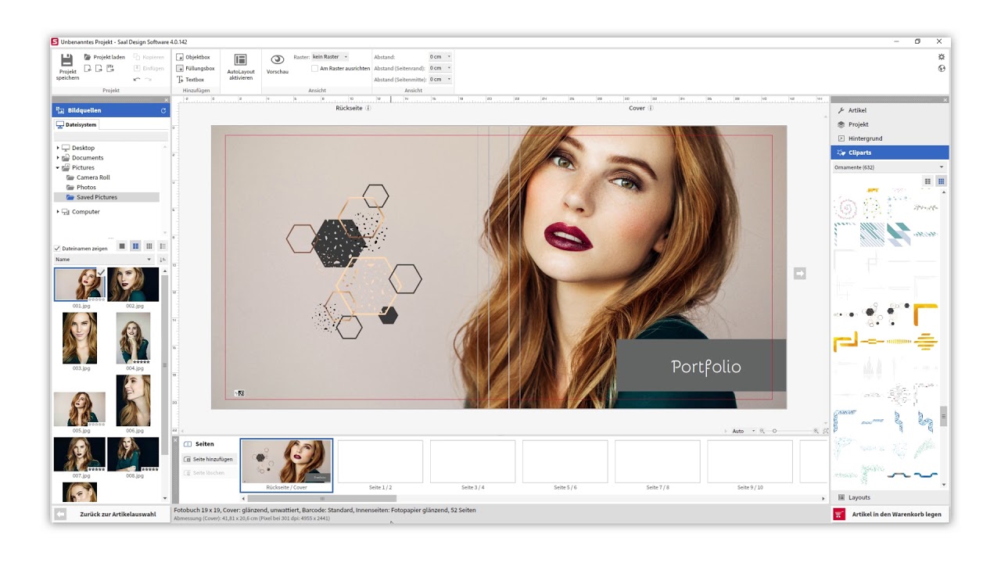
Task: Click the zoom slider handle
Action: (x=774, y=431)
